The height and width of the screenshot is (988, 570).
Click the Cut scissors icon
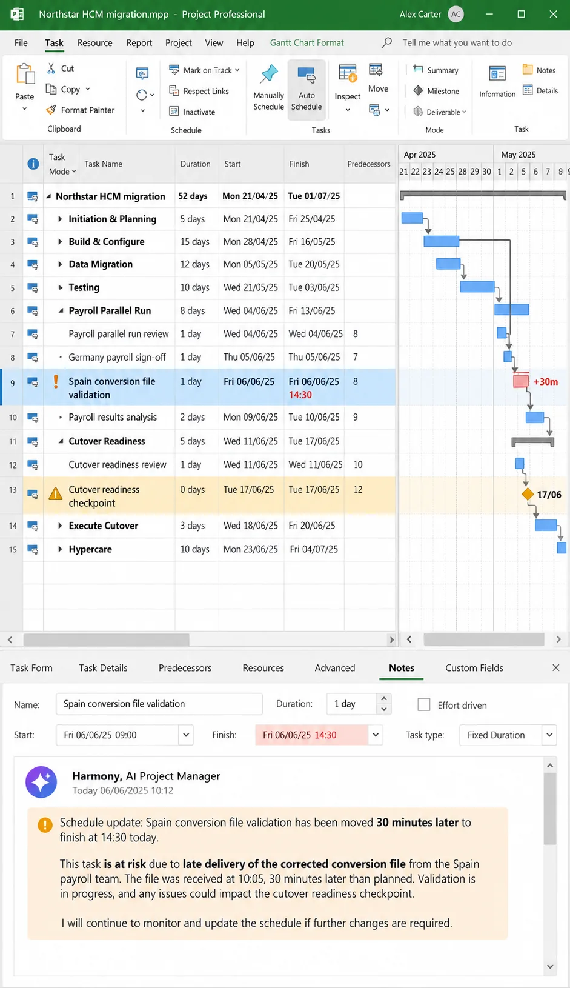pyautogui.click(x=52, y=68)
